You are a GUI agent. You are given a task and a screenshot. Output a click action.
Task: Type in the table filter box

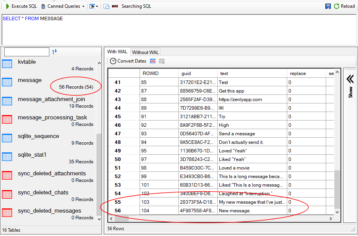pos(27,52)
